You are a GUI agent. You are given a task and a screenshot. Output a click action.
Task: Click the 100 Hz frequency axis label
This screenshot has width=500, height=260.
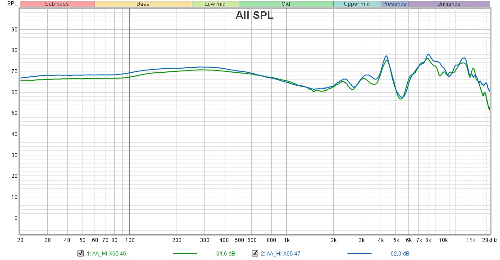[130, 240]
